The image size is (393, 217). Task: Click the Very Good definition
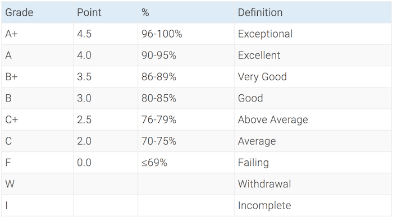click(x=262, y=77)
